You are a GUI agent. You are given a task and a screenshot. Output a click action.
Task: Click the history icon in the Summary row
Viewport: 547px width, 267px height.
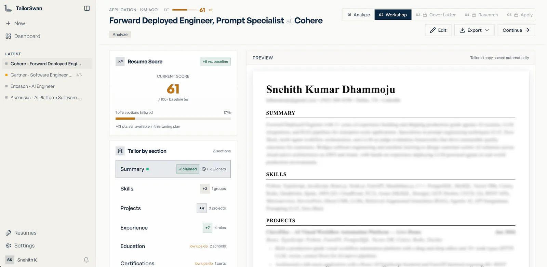tap(204, 169)
